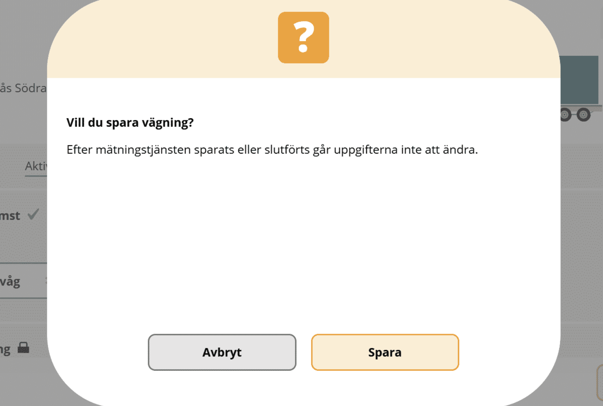Click the lock icon beside 'ng'
The width and height of the screenshot is (603, 406).
click(23, 348)
